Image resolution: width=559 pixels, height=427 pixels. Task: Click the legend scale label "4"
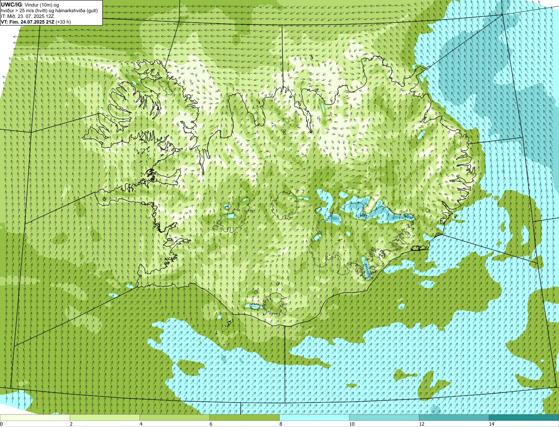[x=141, y=424]
